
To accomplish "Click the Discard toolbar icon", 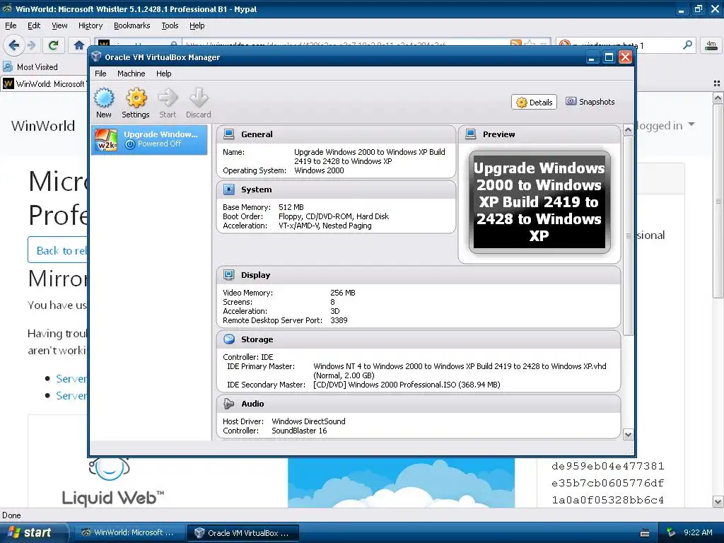I will (199, 98).
